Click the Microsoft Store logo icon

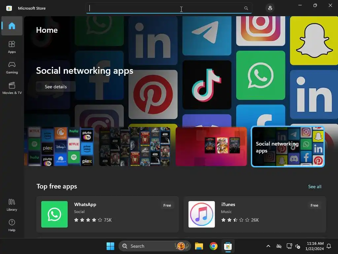tap(9, 8)
